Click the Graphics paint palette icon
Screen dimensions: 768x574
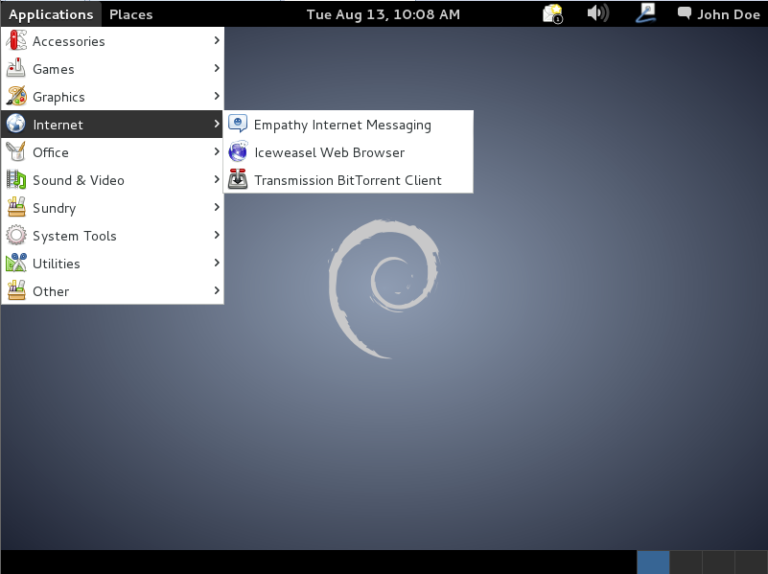coord(16,97)
